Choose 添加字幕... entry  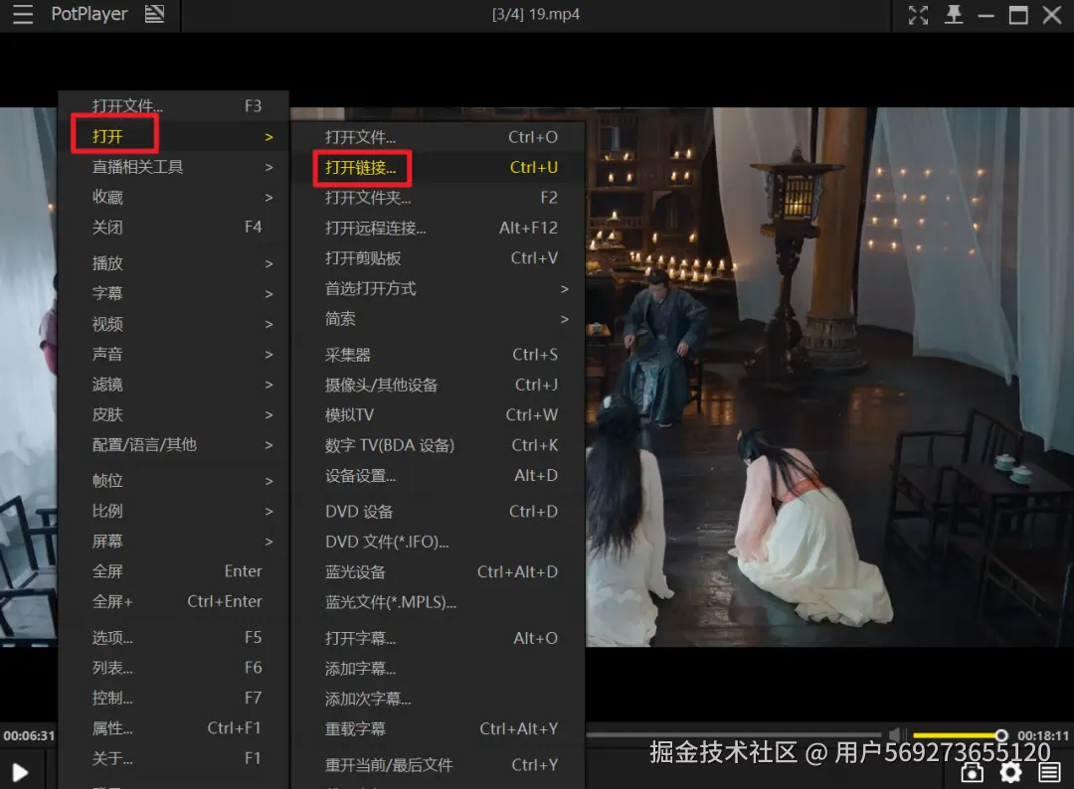439,669
